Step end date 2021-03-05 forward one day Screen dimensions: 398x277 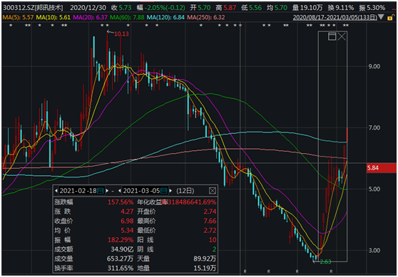[170, 191]
